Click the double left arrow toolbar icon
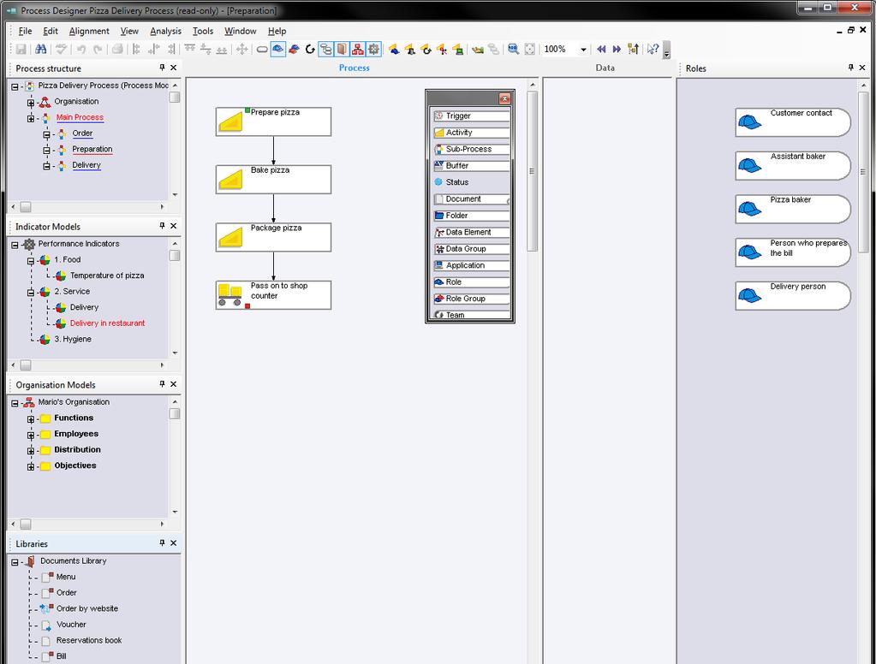Screen dimensions: 876x664 click(601, 49)
